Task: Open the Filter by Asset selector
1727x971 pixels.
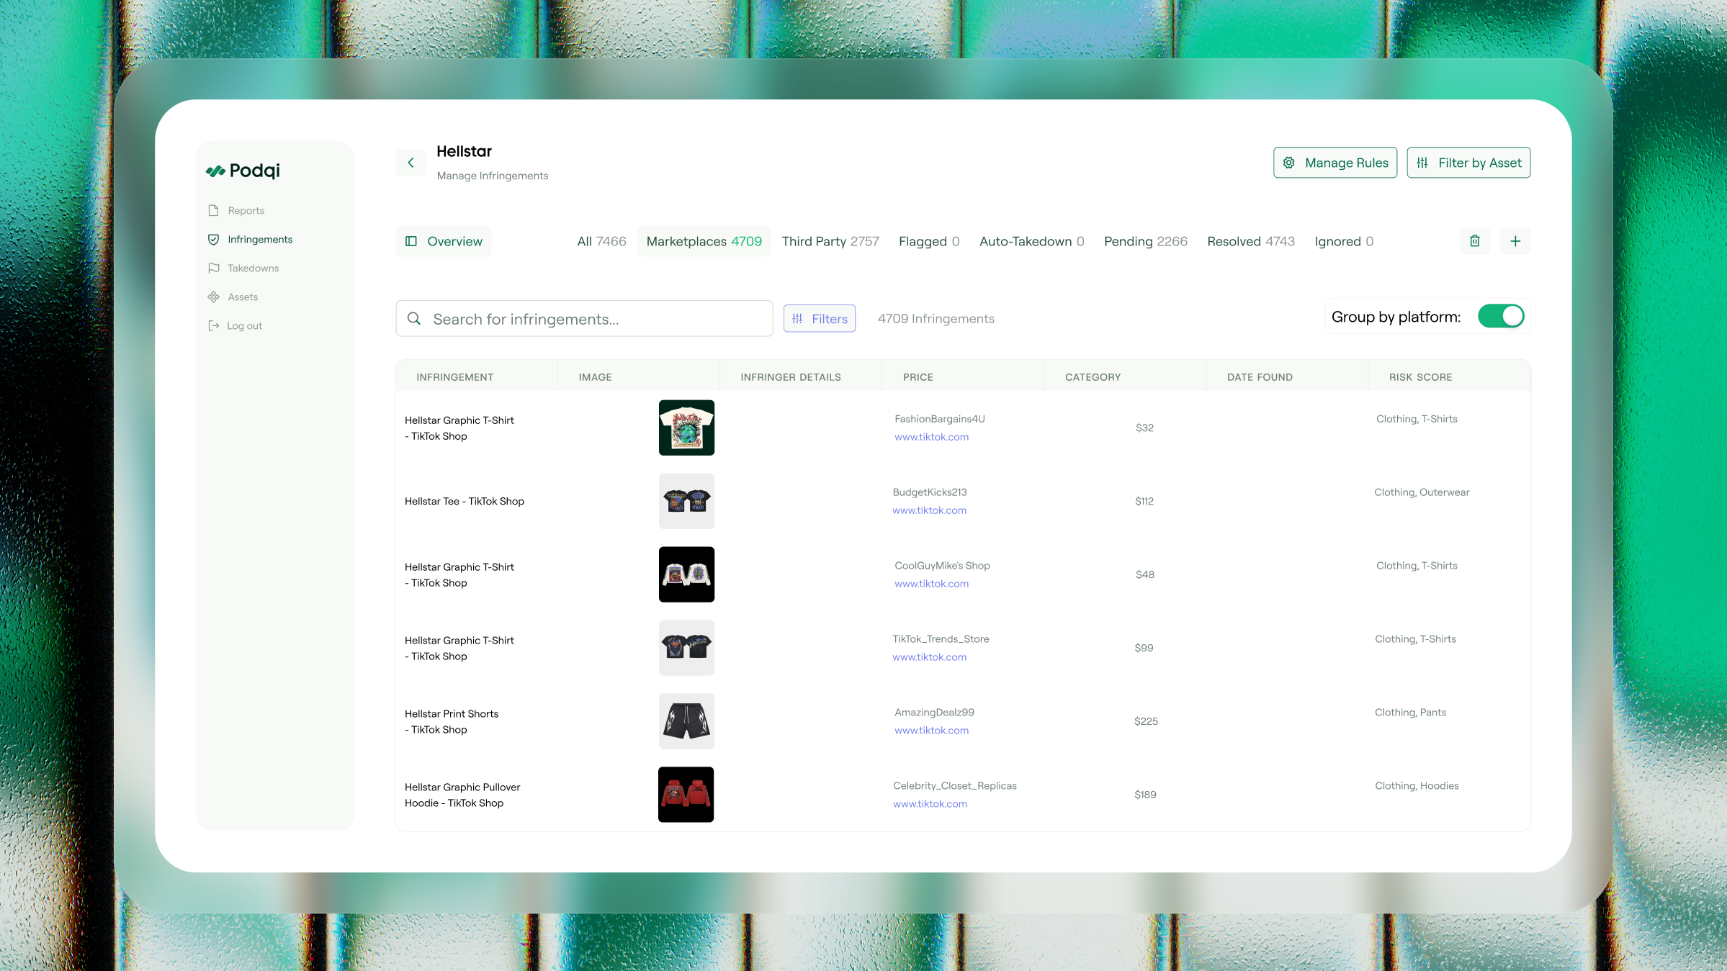Action: [1468, 163]
